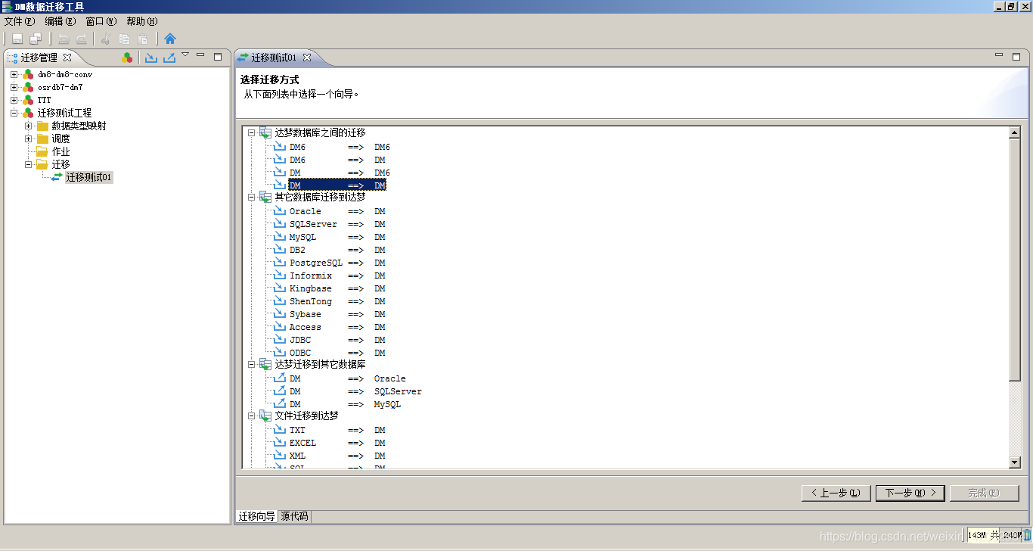Viewport: 1033px width, 551px height.
Task: Click the Copy toolbar icon
Action: point(124,39)
